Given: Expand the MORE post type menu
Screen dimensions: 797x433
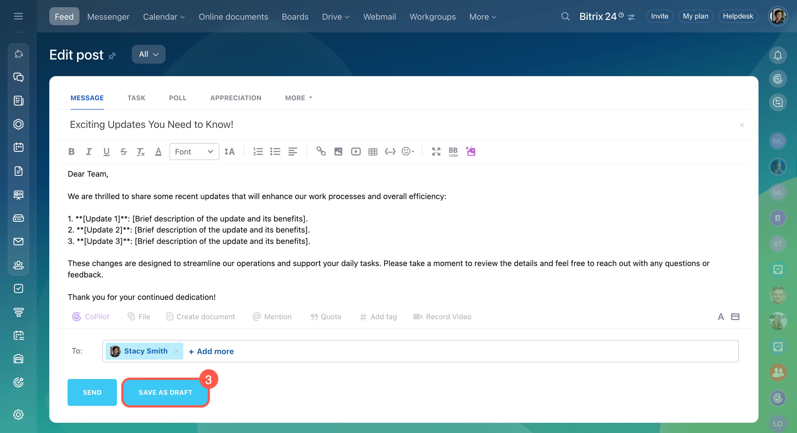Looking at the screenshot, I should pyautogui.click(x=299, y=98).
